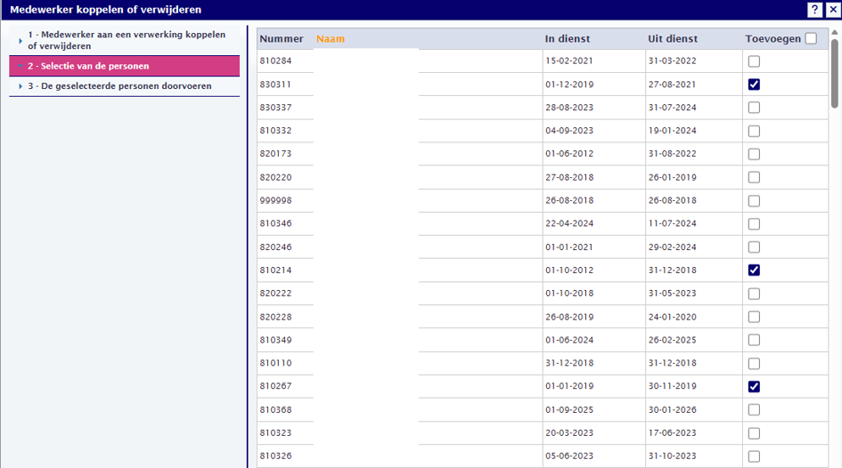Uncheck Toevoegen for employee 830311
The image size is (842, 468).
click(x=754, y=85)
